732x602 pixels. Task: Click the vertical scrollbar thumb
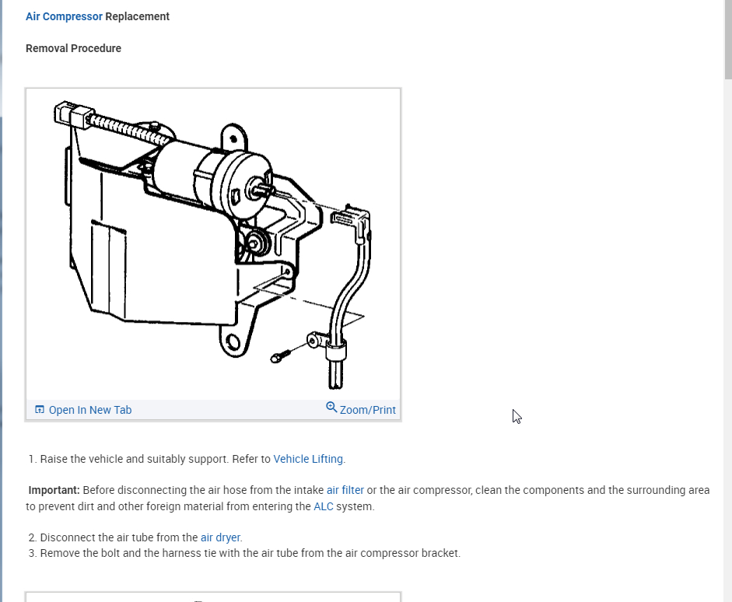pos(728,40)
